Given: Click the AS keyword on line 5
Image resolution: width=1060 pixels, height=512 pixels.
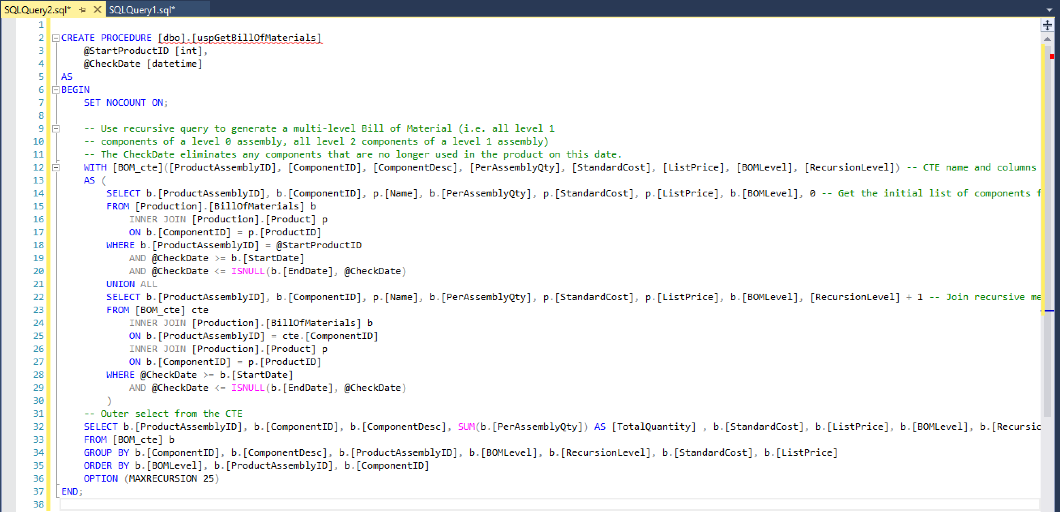Looking at the screenshot, I should (67, 77).
